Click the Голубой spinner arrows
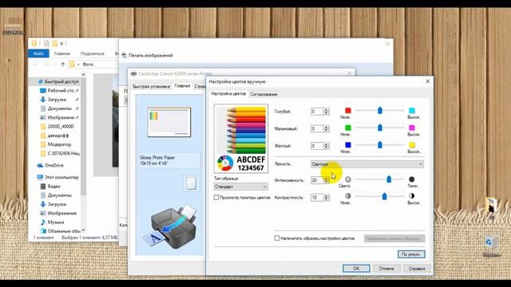 click(326, 112)
